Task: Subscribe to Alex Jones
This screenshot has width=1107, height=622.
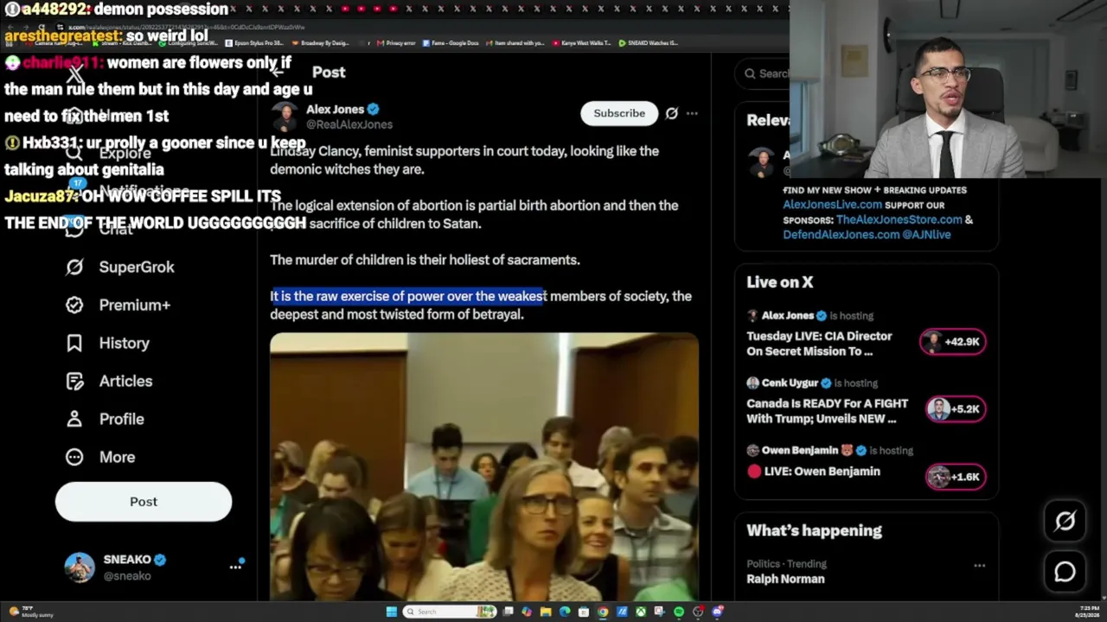Action: tap(619, 113)
